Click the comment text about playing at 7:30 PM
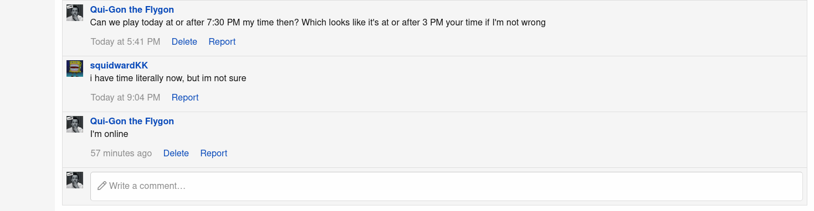 click(318, 22)
